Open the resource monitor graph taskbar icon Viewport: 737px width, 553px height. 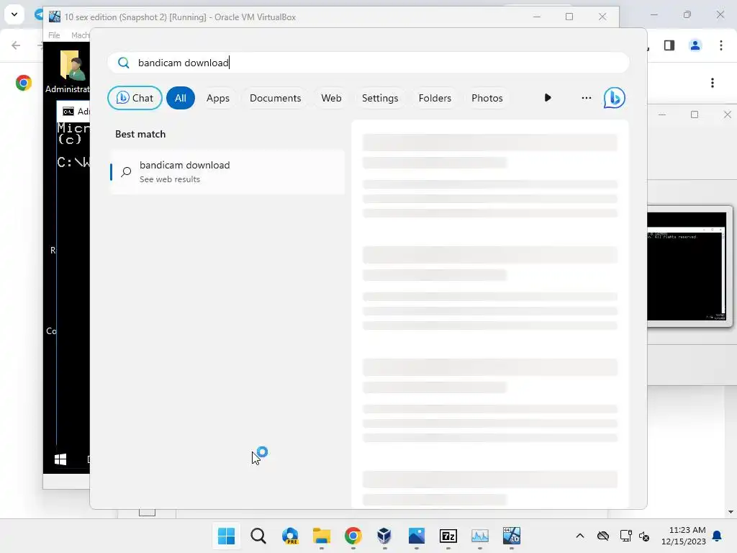(480, 536)
